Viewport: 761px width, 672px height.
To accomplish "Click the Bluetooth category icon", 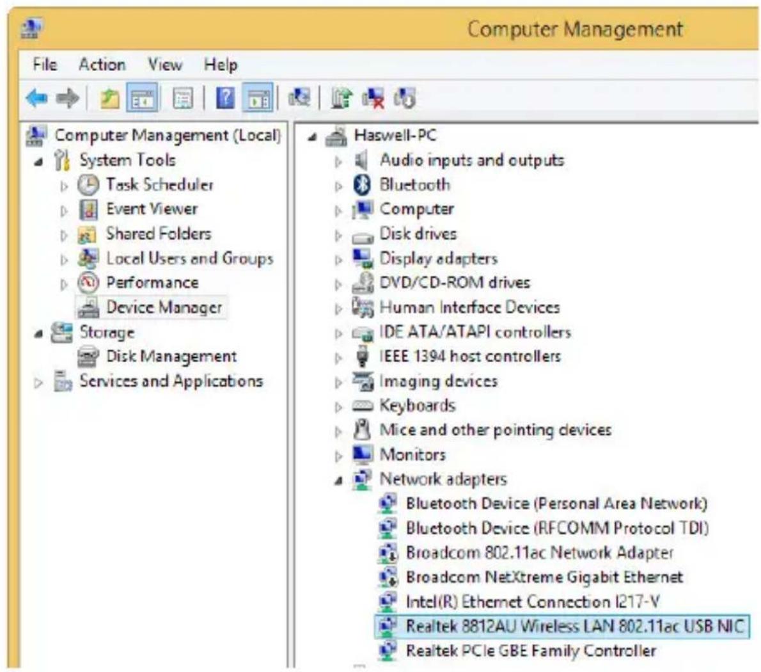I will (361, 185).
